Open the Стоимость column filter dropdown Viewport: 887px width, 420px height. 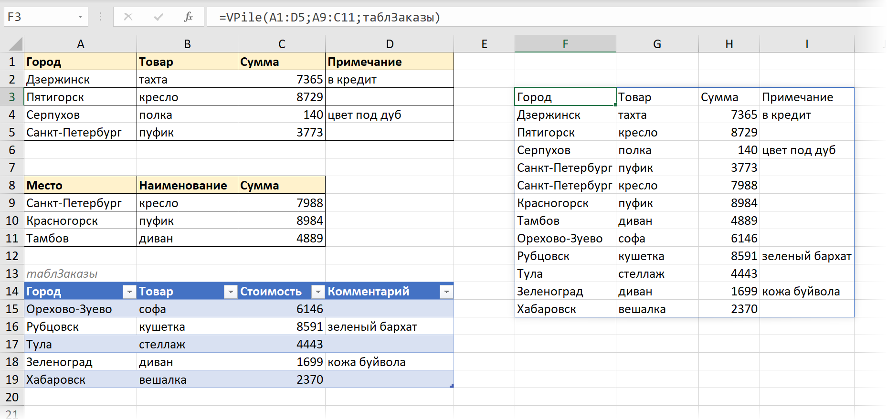tap(317, 292)
